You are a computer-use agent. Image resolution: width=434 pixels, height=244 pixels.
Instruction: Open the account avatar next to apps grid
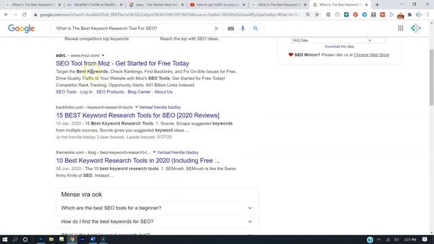pyautogui.click(x=416, y=28)
